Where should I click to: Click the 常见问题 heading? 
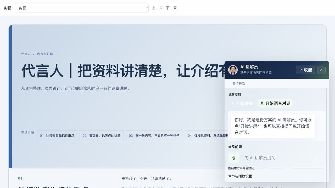coord(235,147)
